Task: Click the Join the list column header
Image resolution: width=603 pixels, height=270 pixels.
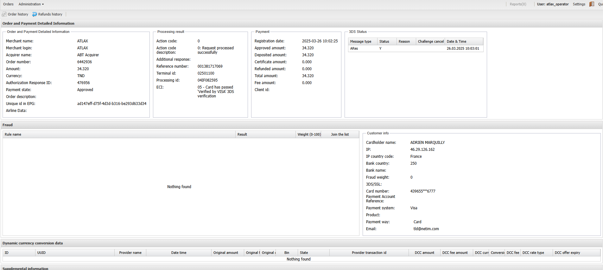Action: pyautogui.click(x=340, y=134)
